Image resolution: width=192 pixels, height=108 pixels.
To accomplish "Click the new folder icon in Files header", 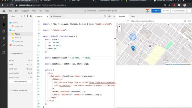I will [x=31, y=16].
